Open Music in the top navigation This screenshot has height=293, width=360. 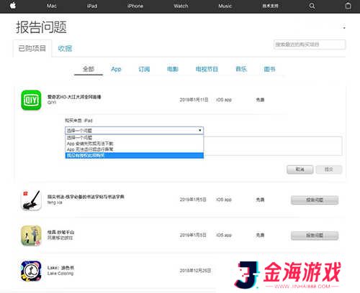tap(225, 6)
